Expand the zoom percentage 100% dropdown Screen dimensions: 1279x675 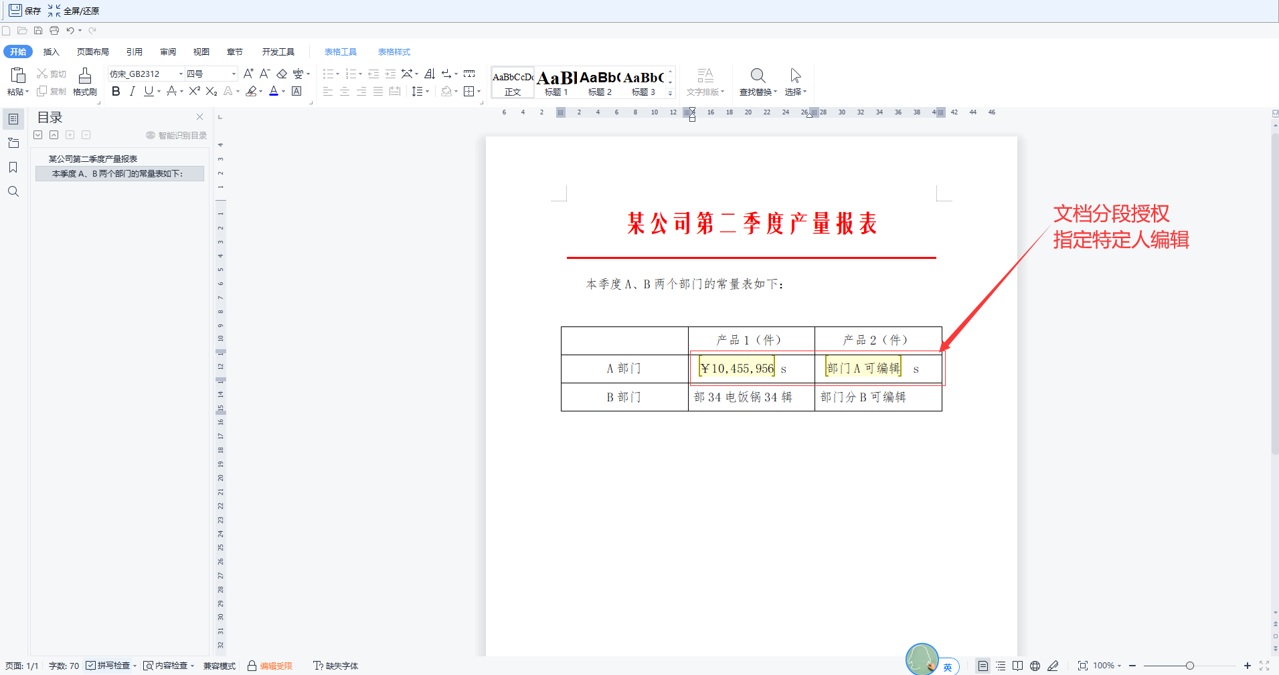pos(1119,666)
